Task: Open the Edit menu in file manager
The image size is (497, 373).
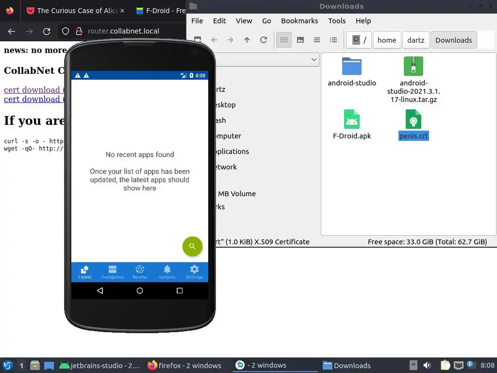Action: [219, 21]
